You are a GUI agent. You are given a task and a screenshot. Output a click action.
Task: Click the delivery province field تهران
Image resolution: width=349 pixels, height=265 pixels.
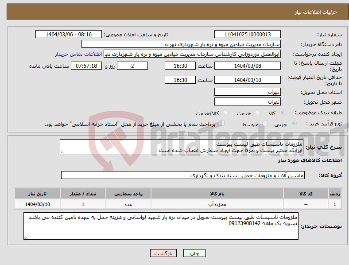[x=248, y=92]
